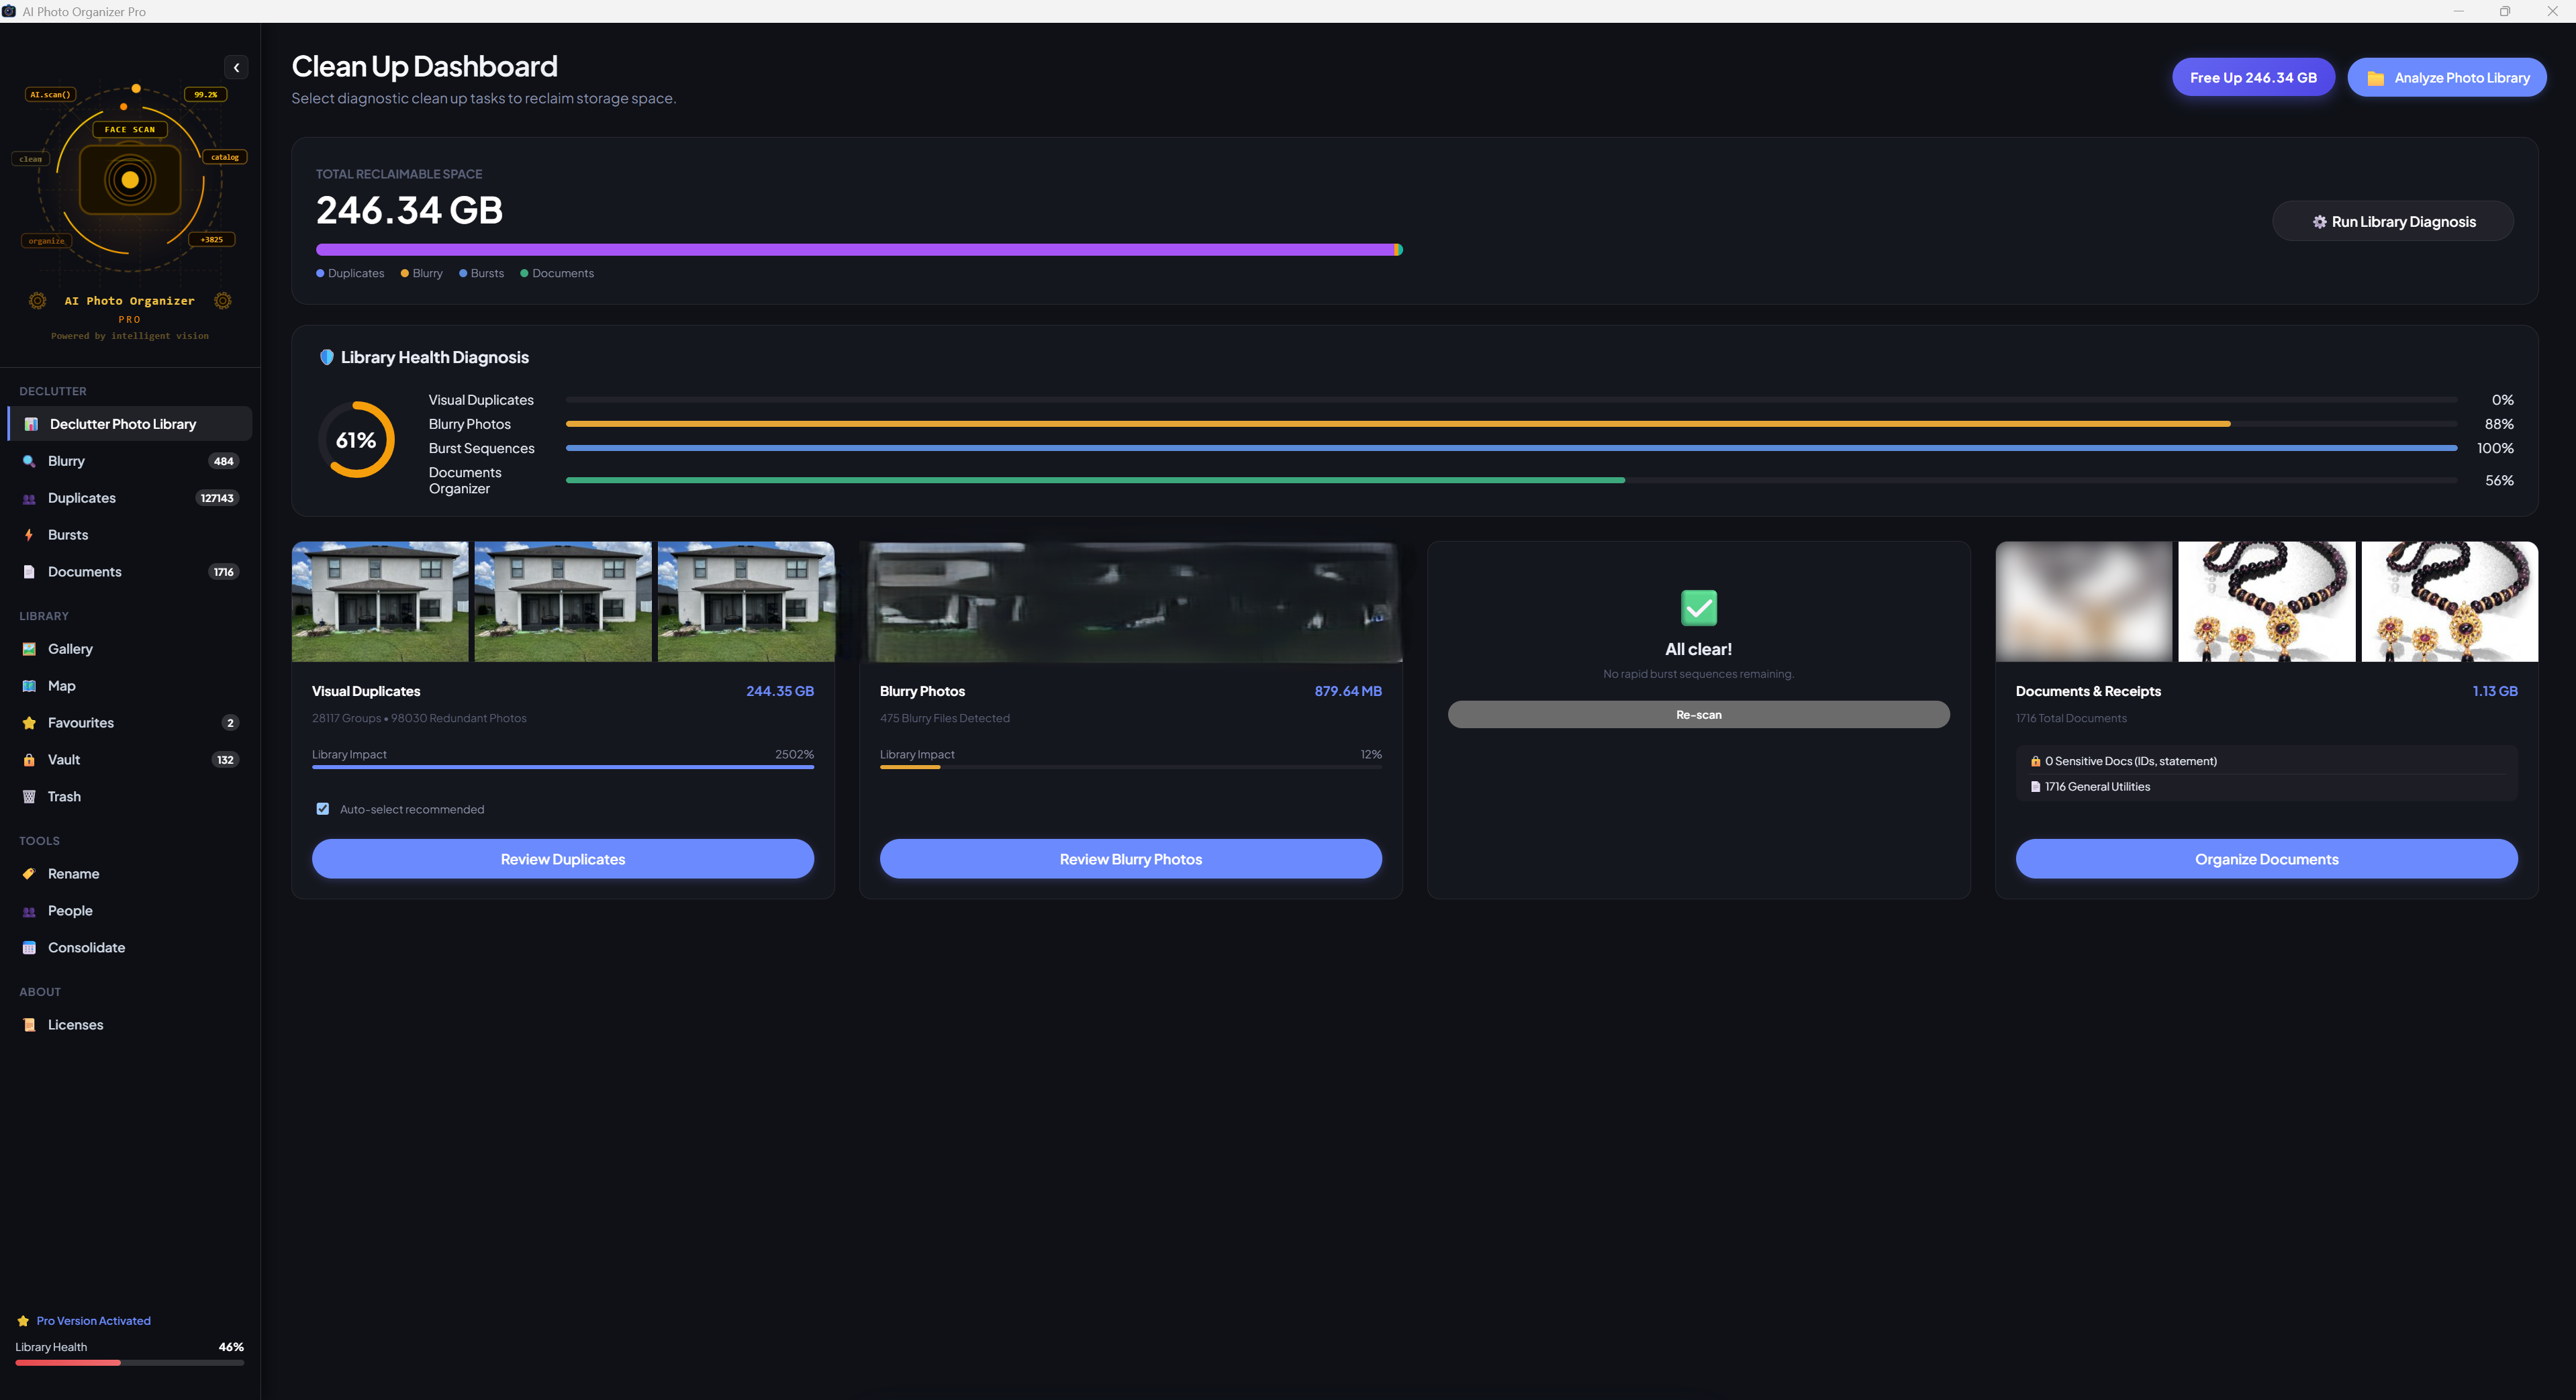Click the Blurry Photos 88% health bar
This screenshot has height=1400, width=2576.
pyautogui.click(x=1511, y=424)
